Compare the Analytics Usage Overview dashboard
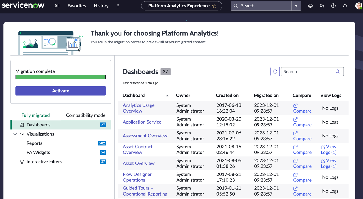The image size is (363, 199). (x=302, y=108)
